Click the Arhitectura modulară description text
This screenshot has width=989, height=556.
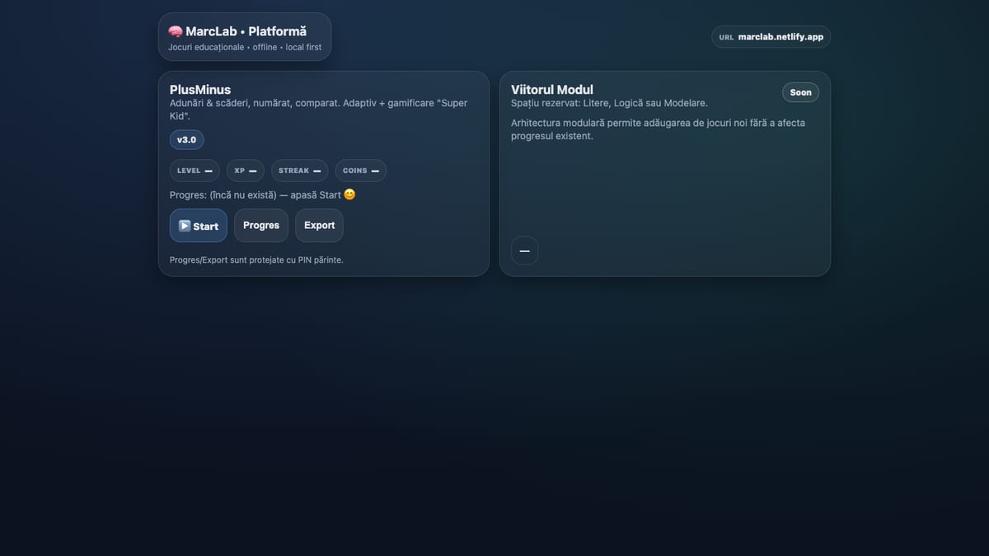(x=659, y=129)
